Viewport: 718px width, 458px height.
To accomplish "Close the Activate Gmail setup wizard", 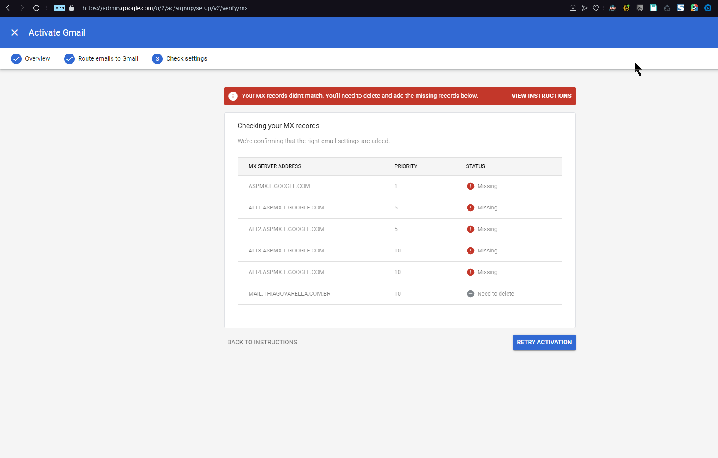I will tap(15, 32).
